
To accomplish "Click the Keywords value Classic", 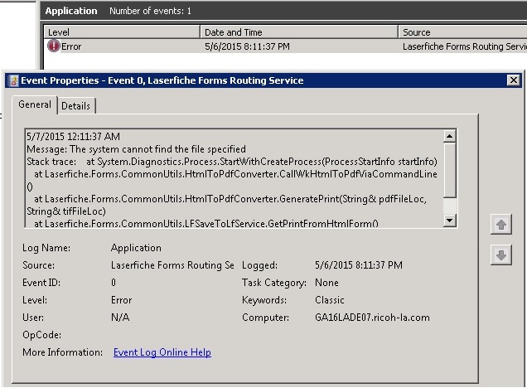I will [330, 300].
